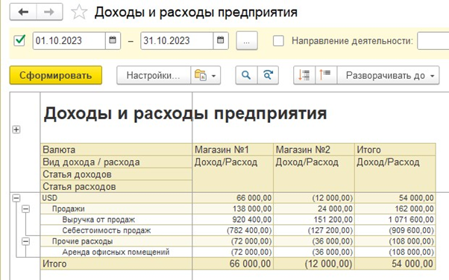Edit the start date field 01.10.2023

[69, 41]
